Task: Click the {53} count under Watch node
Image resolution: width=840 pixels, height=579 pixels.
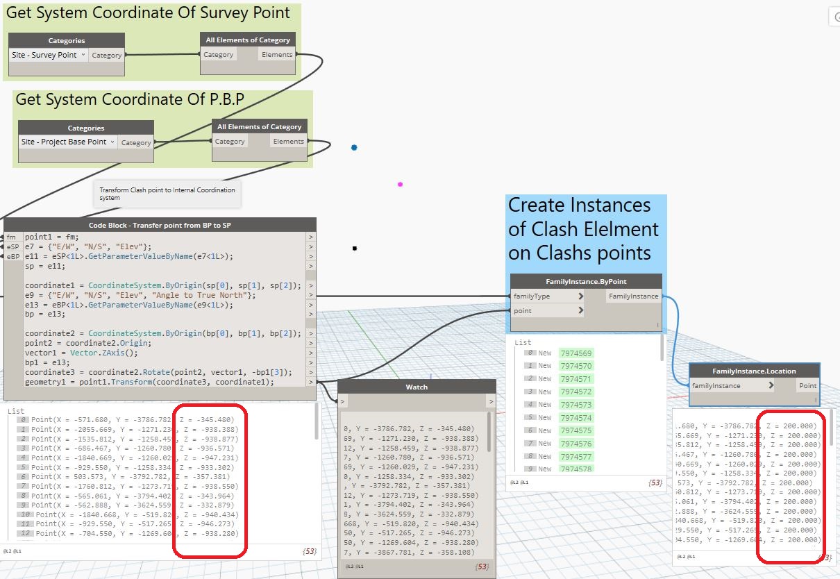Action: point(482,567)
